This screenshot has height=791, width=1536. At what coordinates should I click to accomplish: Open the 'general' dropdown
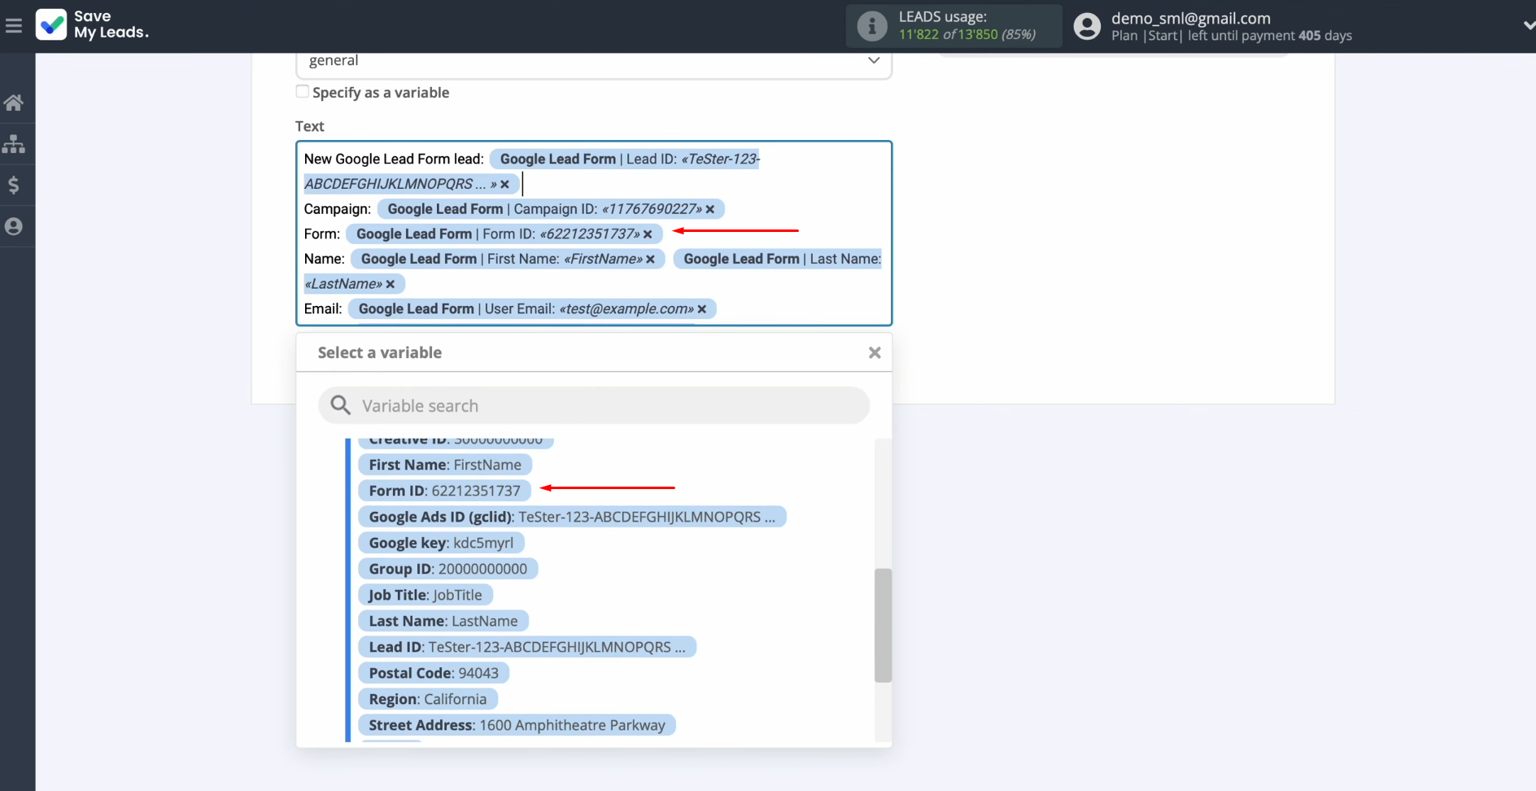tap(594, 63)
